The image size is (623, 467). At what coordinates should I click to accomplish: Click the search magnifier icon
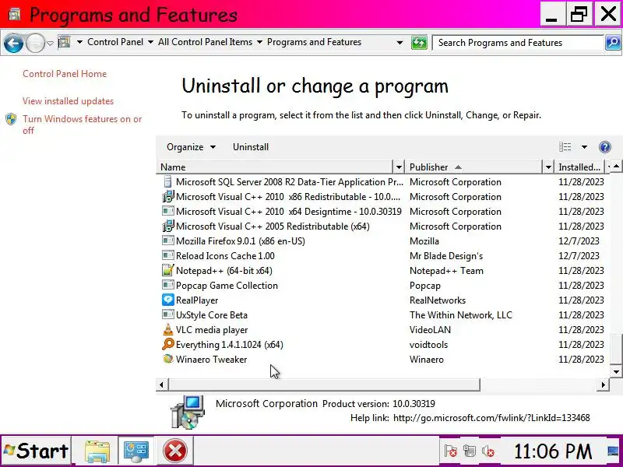[613, 43]
